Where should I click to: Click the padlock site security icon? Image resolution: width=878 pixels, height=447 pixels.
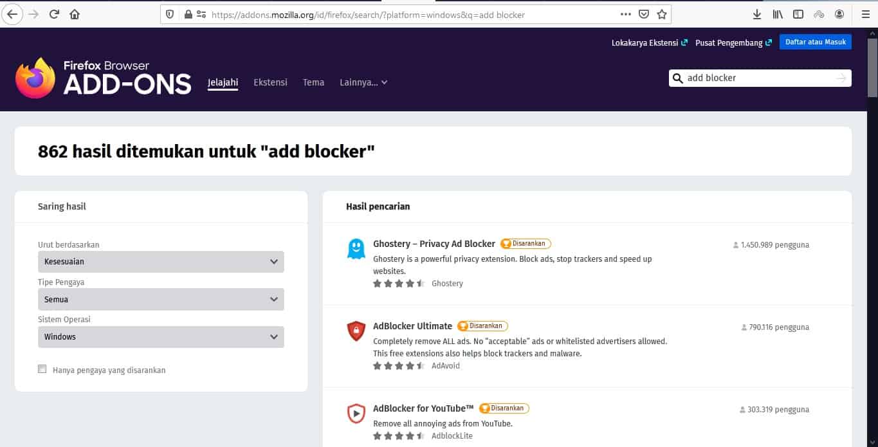pyautogui.click(x=188, y=14)
